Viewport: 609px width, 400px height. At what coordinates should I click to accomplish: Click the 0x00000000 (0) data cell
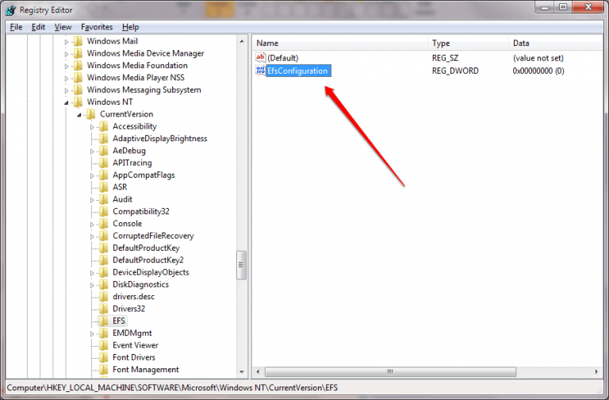(x=538, y=71)
